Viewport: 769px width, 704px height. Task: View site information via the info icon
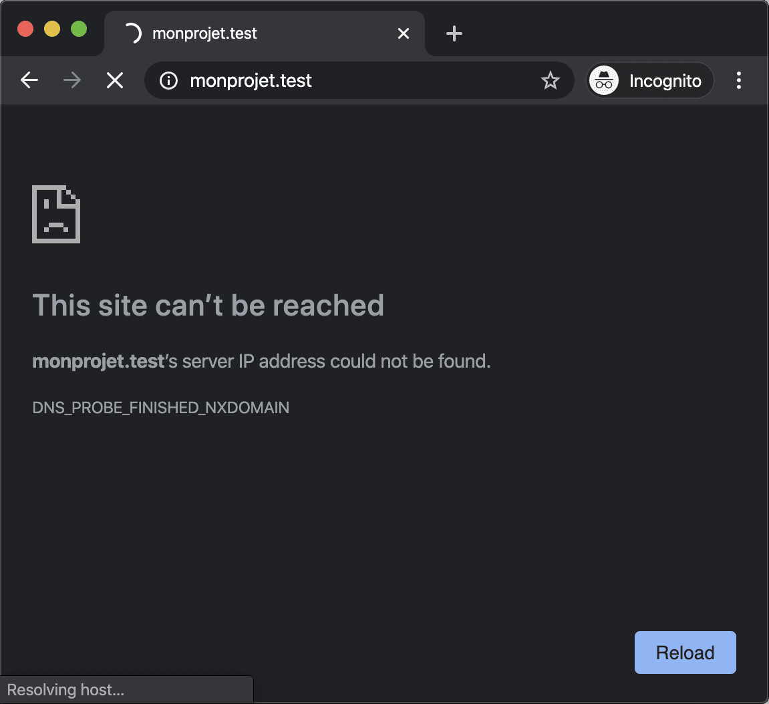[168, 81]
